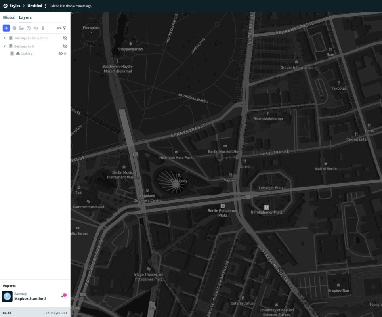Select the Layers tab
The height and width of the screenshot is (317, 382).
coord(25,17)
